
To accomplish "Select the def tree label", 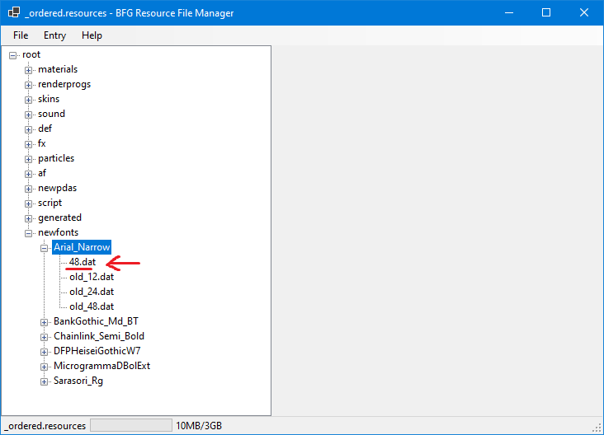I will click(x=45, y=129).
